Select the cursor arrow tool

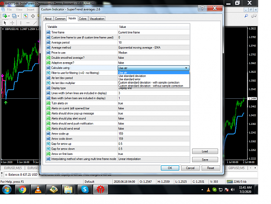pos(5,23)
